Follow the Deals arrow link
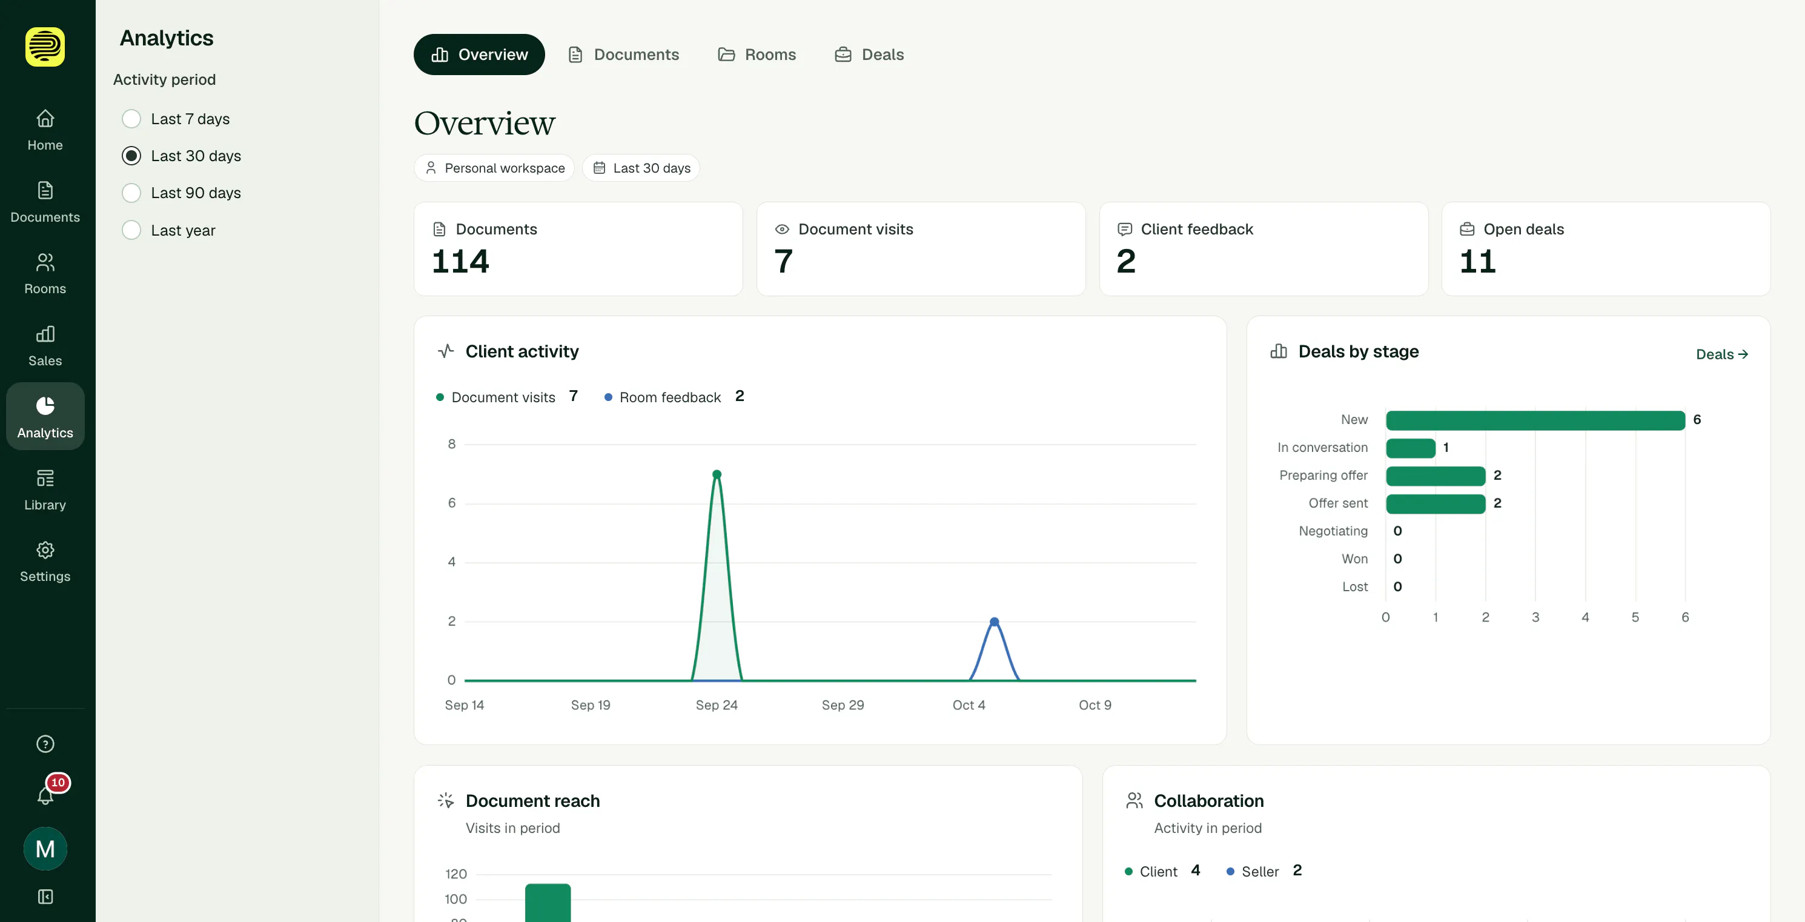1805x922 pixels. (x=1721, y=354)
